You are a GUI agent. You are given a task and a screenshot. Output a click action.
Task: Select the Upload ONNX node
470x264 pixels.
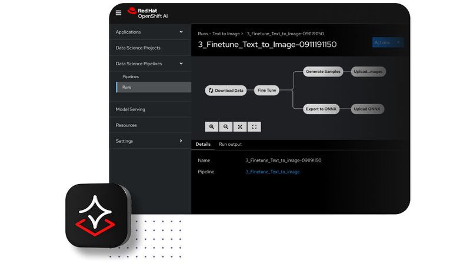point(367,109)
